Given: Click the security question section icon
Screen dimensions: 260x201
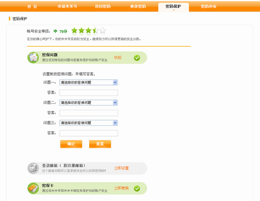Looking at the screenshot, I should click(34, 57).
